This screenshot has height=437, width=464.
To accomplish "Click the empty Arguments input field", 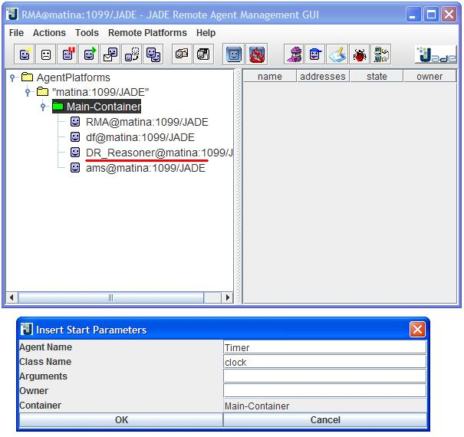I will 325,376.
